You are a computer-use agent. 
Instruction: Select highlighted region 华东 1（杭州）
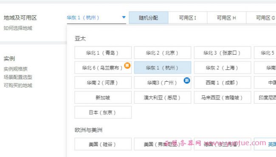163,68
